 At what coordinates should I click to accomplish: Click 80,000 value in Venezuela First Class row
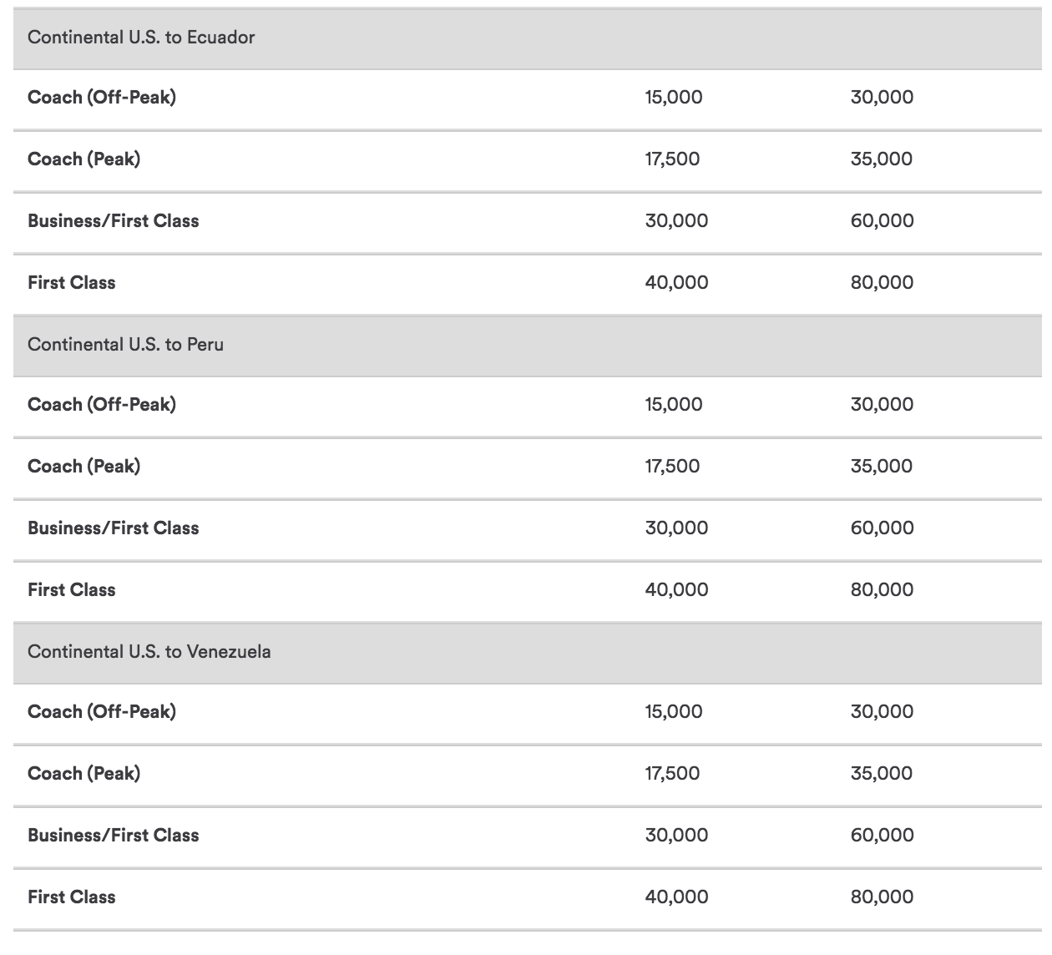883,897
